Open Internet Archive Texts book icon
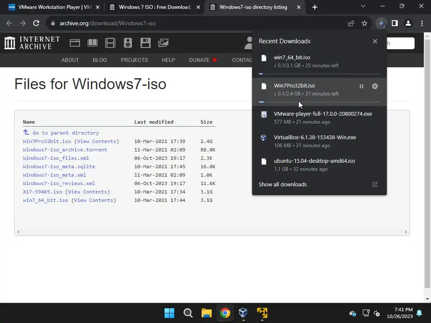The image size is (431, 323). tap(93, 43)
